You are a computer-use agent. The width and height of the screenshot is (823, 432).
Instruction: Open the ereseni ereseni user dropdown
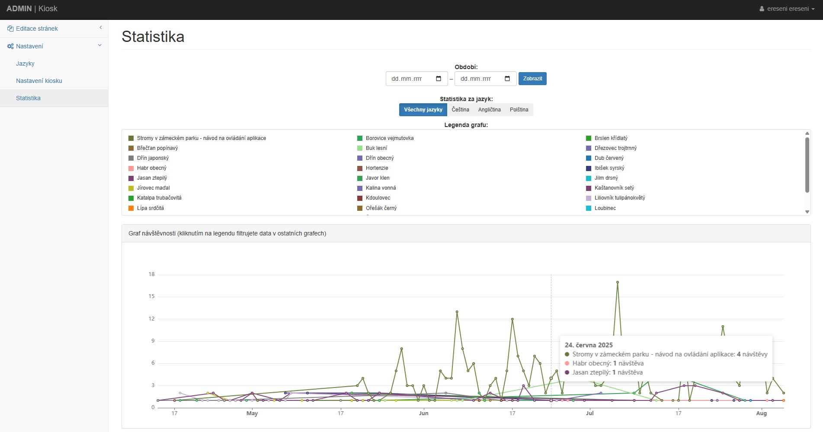tap(787, 9)
